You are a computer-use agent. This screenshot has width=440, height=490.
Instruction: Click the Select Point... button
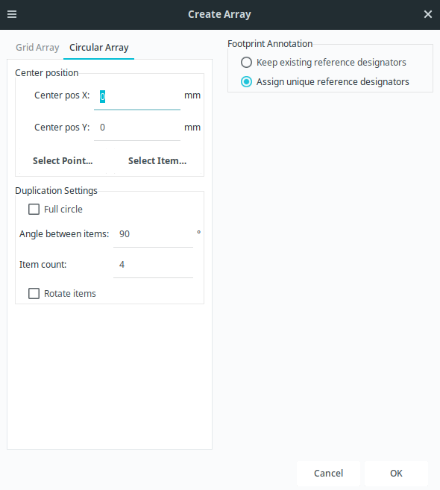click(x=63, y=160)
